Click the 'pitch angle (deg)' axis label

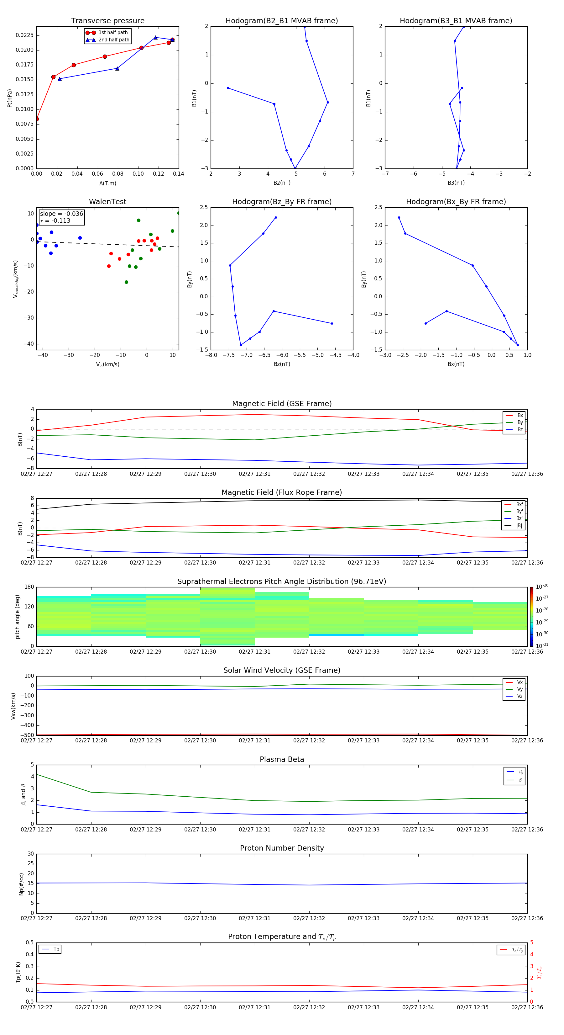(17, 617)
